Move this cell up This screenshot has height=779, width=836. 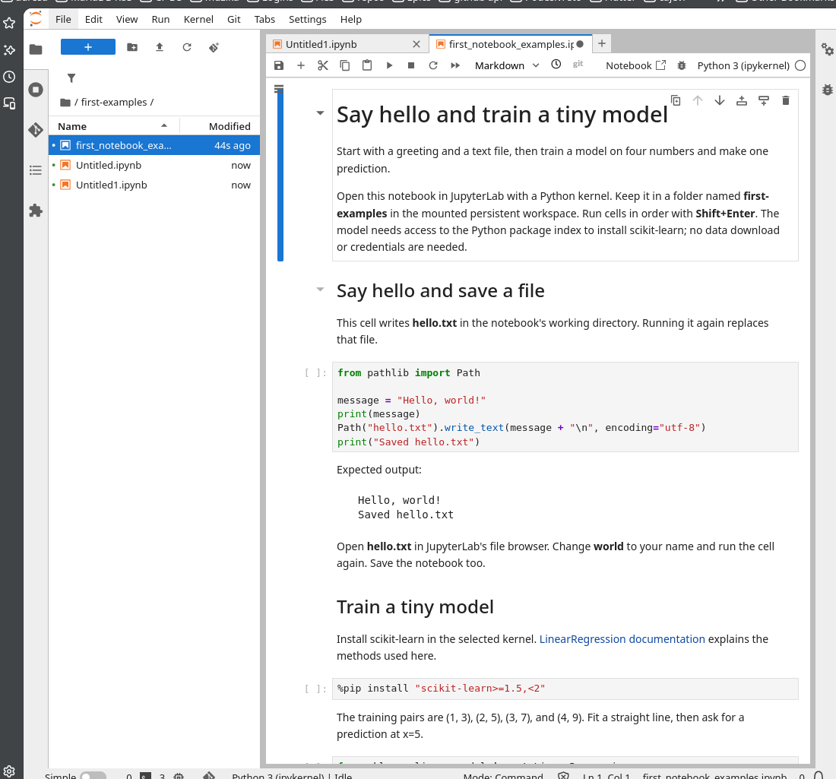point(698,100)
